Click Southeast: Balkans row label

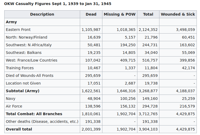point(24,53)
